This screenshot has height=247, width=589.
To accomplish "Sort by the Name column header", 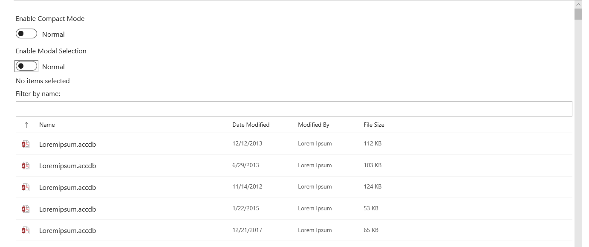I will pos(47,125).
